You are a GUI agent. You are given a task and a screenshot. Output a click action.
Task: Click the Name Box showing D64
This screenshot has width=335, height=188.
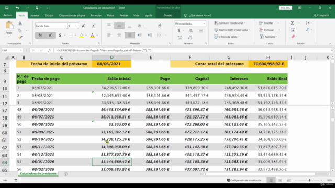[x=12, y=50]
